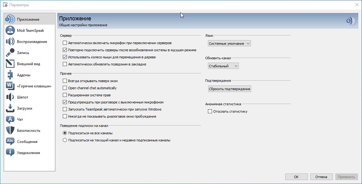Click the «Горячие клавиши» W key icon
Screen dimensions: 362x184
(10, 86)
